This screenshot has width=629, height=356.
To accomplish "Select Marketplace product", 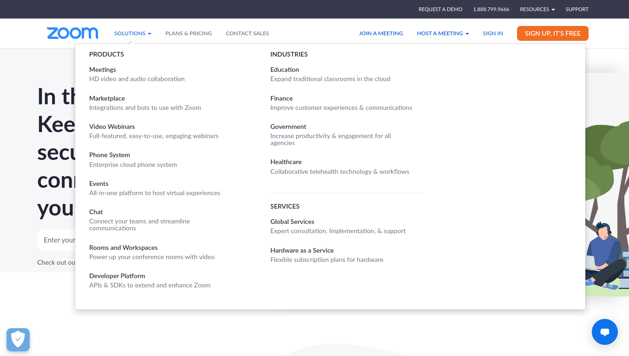I will [x=107, y=98].
